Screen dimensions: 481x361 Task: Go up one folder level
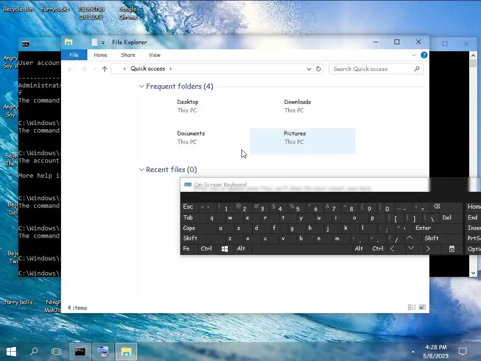[105, 69]
